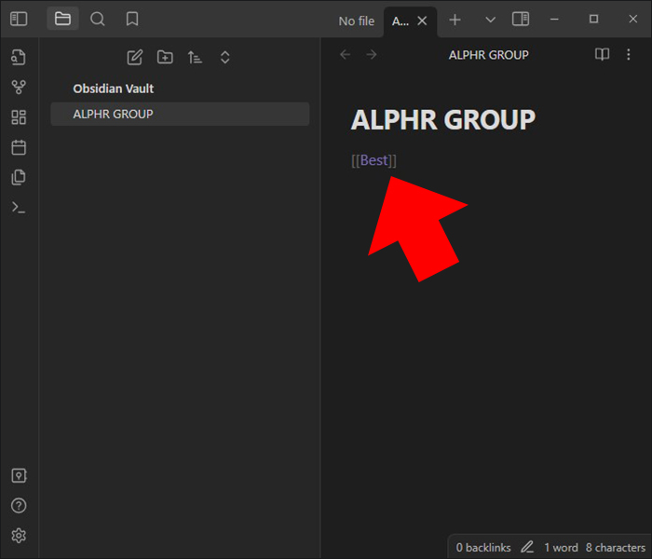Viewport: 652px width, 559px height.
Task: Maximize the Obsidian window
Action: [594, 19]
